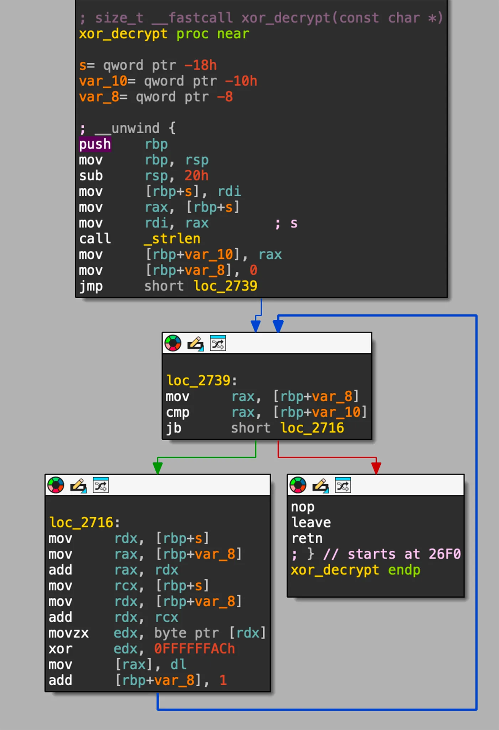
Task: Select the 0FFFFFFACh xor constant
Action: (x=194, y=649)
